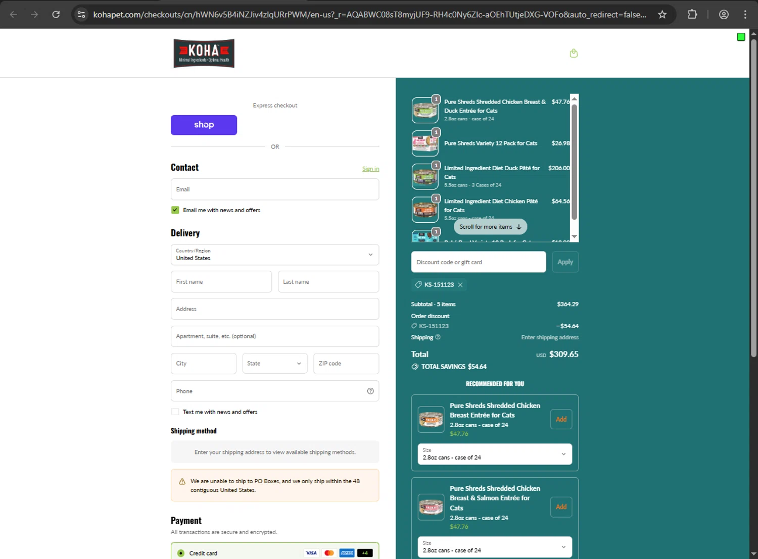Click the Total Savings tag icon

[415, 367]
